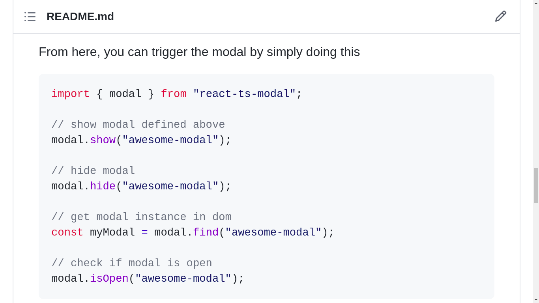Select the myModal constant declaration

[x=112, y=232]
